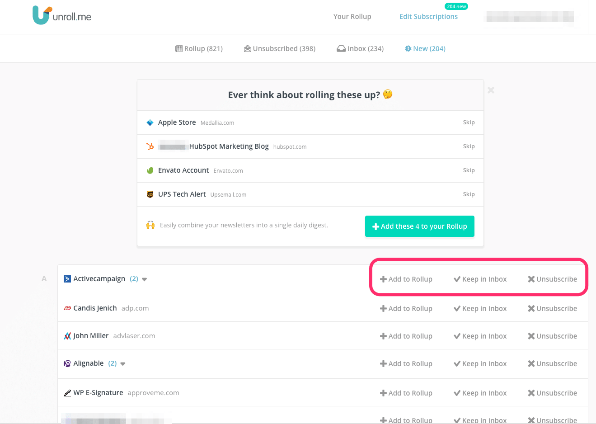The height and width of the screenshot is (424, 596).
Task: Unsubscribe from Activecampaign
Action: point(552,279)
